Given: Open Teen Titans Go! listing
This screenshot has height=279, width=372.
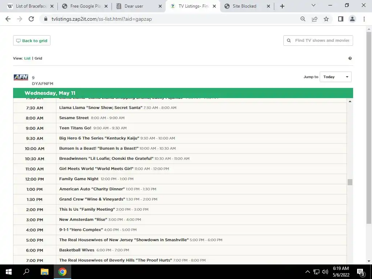Looking at the screenshot, I should pos(75,128).
